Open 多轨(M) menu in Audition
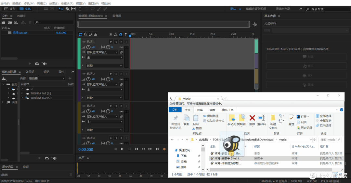 [29, 4]
